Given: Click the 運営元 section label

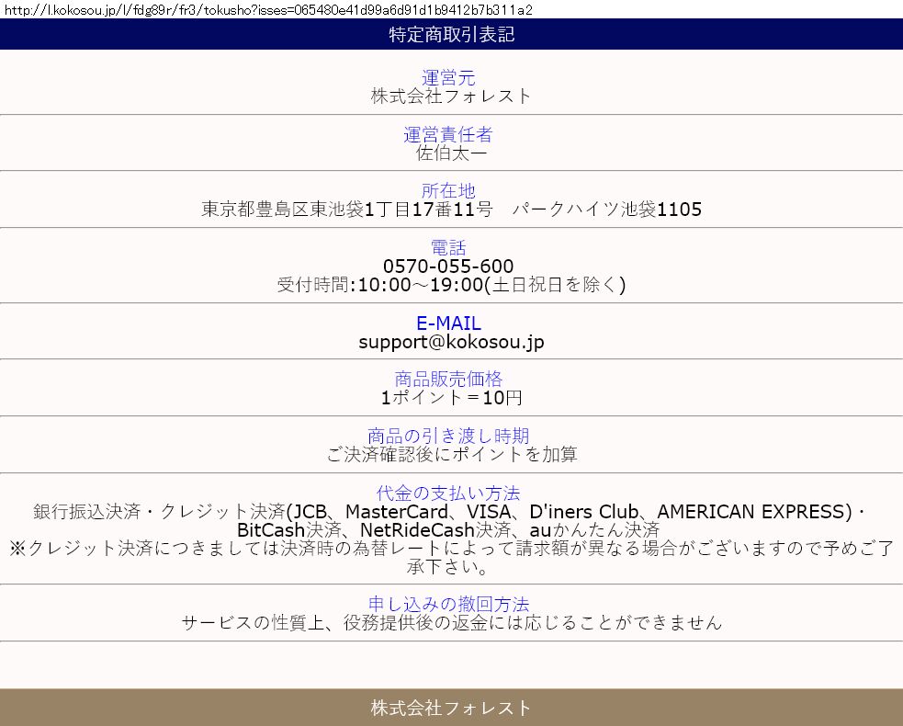Looking at the screenshot, I should (448, 78).
